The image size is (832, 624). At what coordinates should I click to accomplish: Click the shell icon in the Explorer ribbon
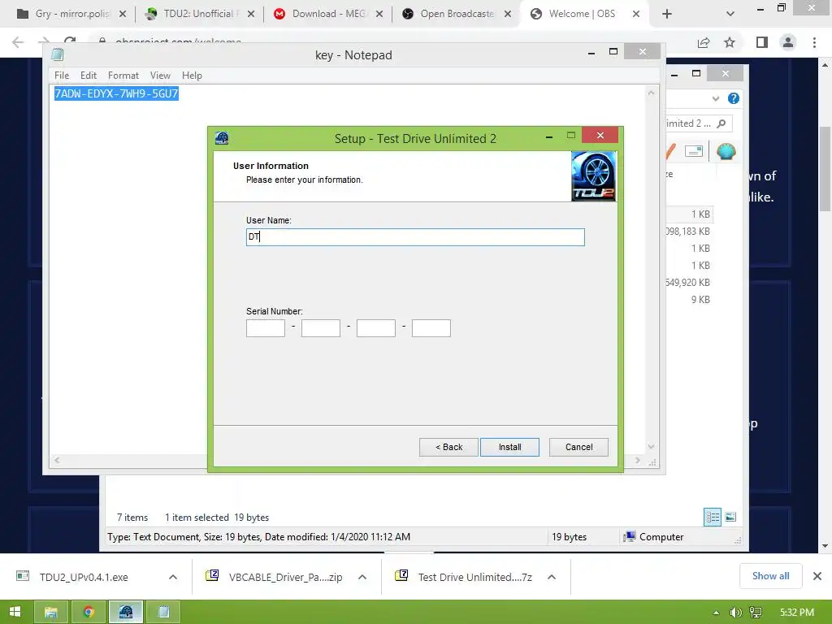[x=726, y=152]
